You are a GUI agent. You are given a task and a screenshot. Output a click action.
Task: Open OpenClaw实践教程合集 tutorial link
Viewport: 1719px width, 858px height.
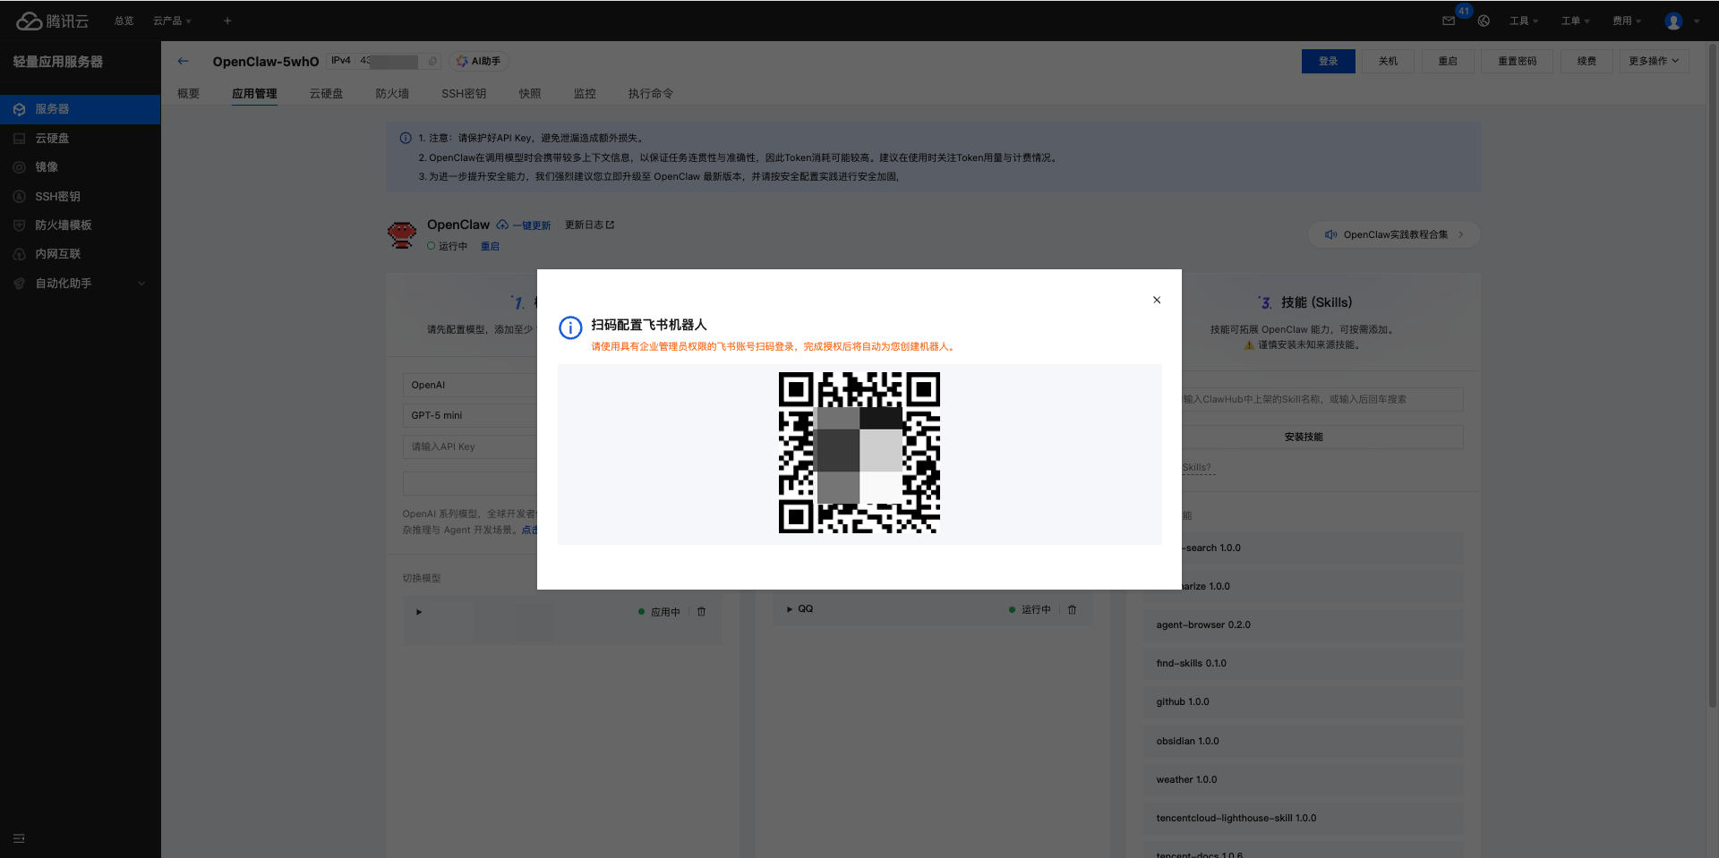coord(1394,234)
